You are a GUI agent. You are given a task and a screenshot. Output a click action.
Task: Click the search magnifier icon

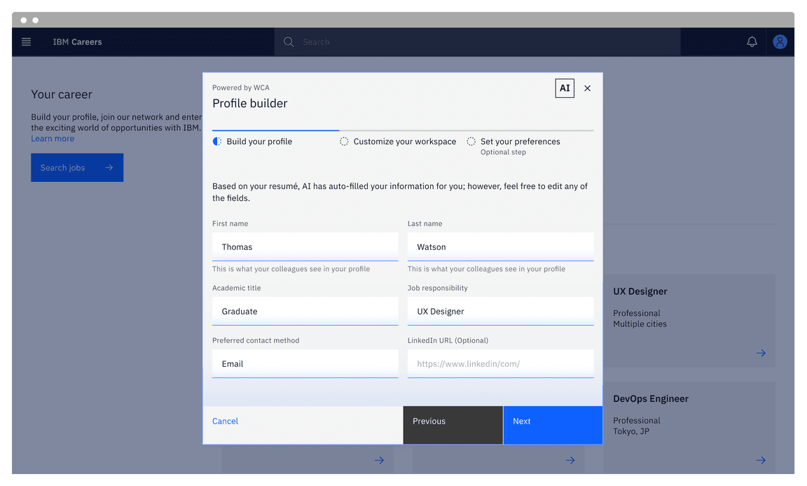(x=288, y=41)
